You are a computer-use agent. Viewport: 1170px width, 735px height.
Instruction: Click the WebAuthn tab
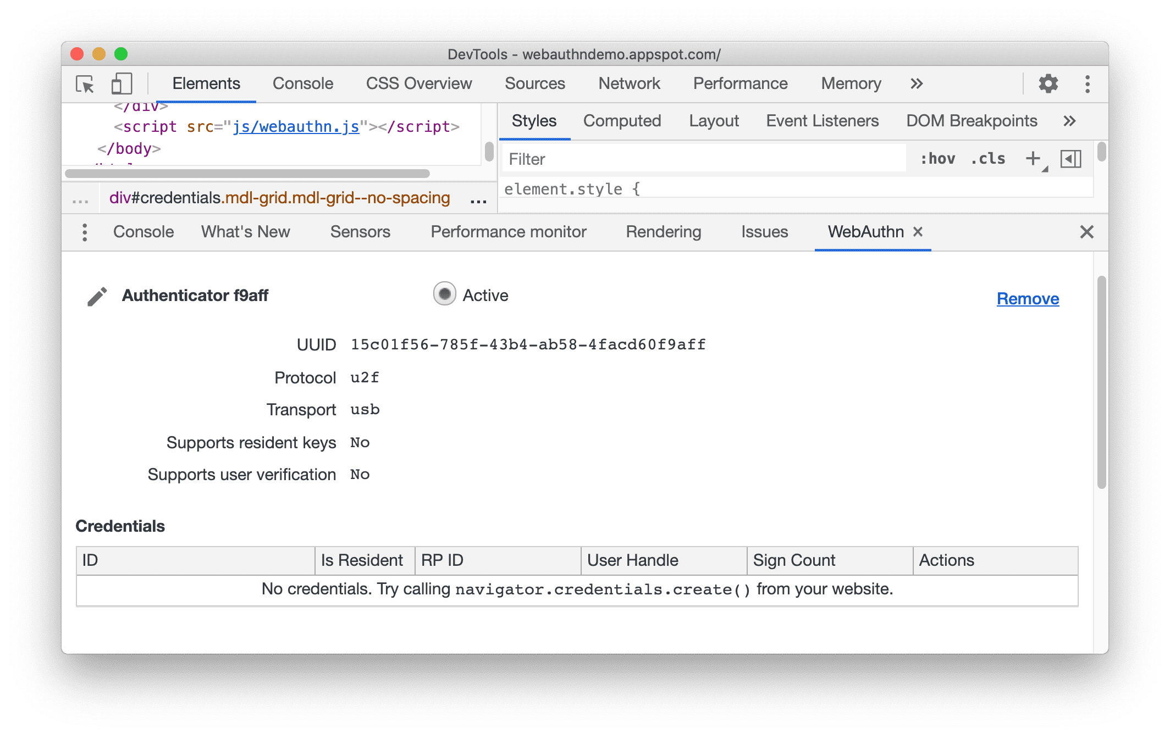pyautogui.click(x=865, y=230)
